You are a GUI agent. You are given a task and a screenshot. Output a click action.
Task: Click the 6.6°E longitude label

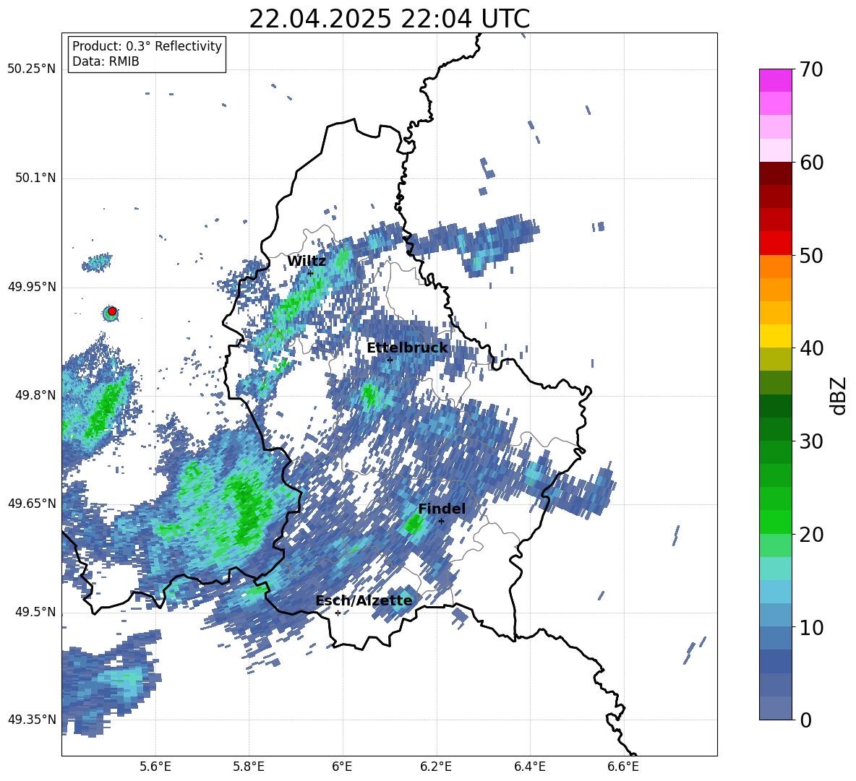[623, 767]
